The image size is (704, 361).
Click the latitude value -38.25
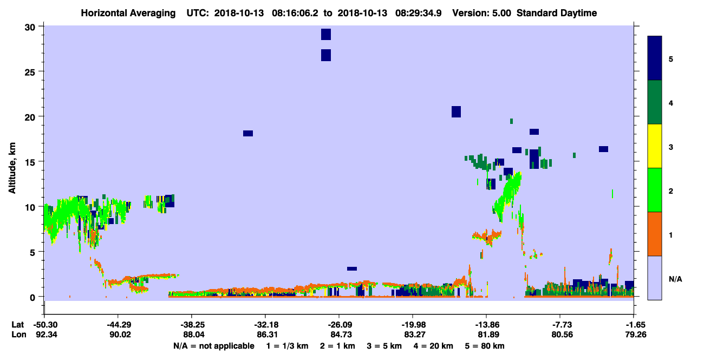[191, 325]
